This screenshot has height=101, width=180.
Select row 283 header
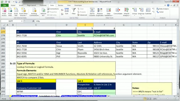click(x=3, y=53)
